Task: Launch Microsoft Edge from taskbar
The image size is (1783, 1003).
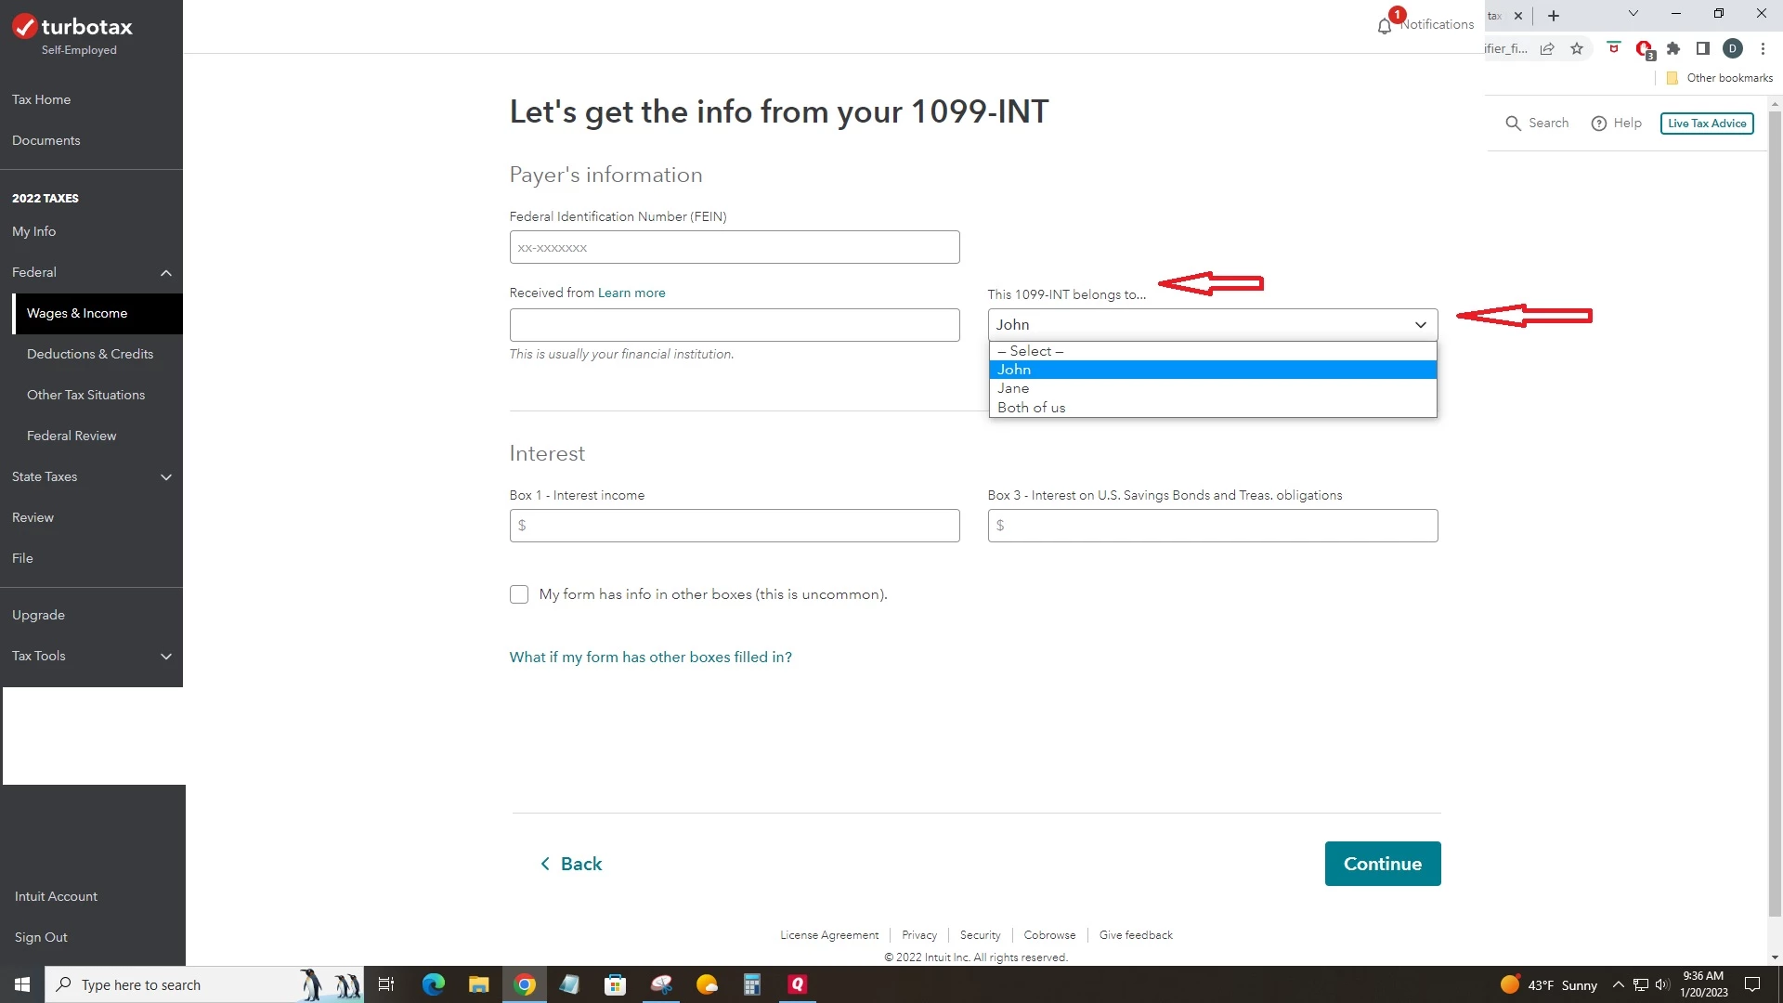Action: (434, 984)
